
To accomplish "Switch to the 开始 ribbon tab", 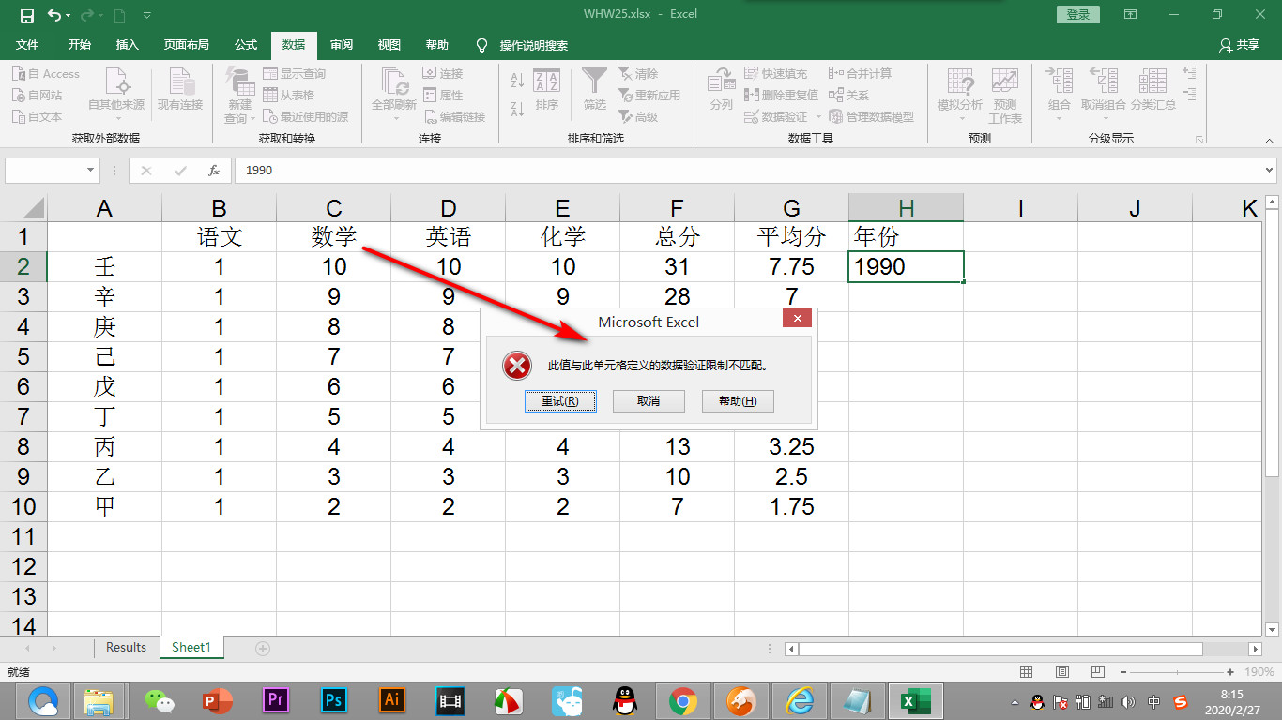I will click(x=80, y=45).
